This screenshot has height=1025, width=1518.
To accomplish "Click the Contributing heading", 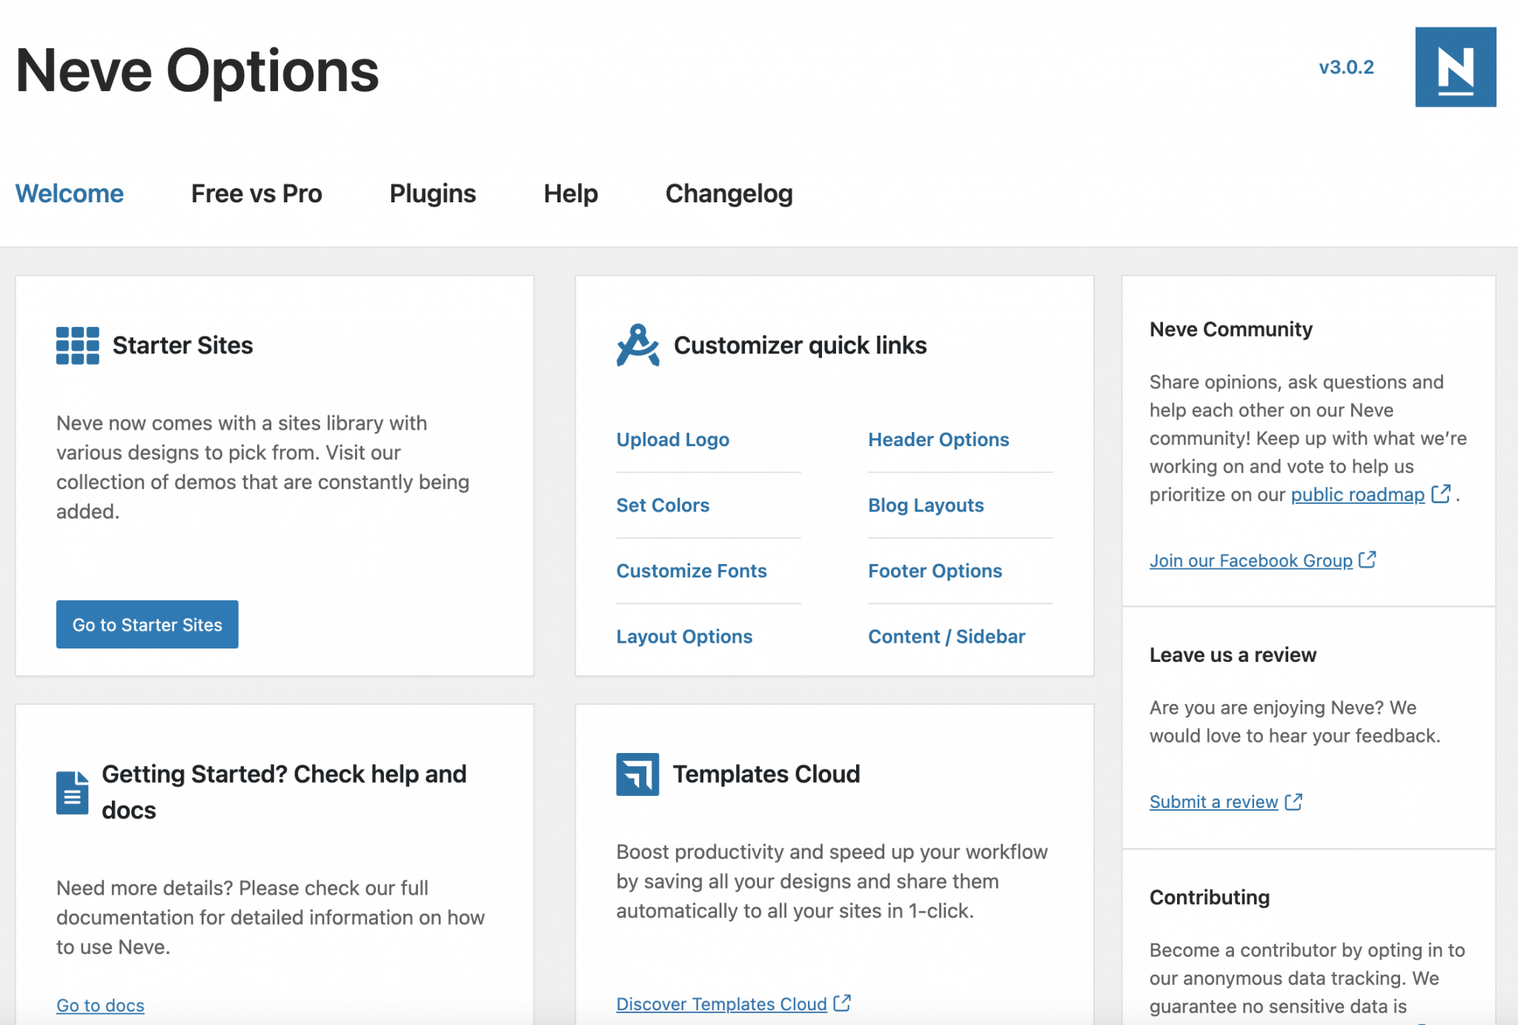I will (x=1209, y=897).
